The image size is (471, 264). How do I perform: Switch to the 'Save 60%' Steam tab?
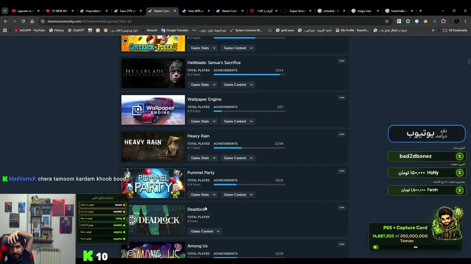[x=195, y=11]
